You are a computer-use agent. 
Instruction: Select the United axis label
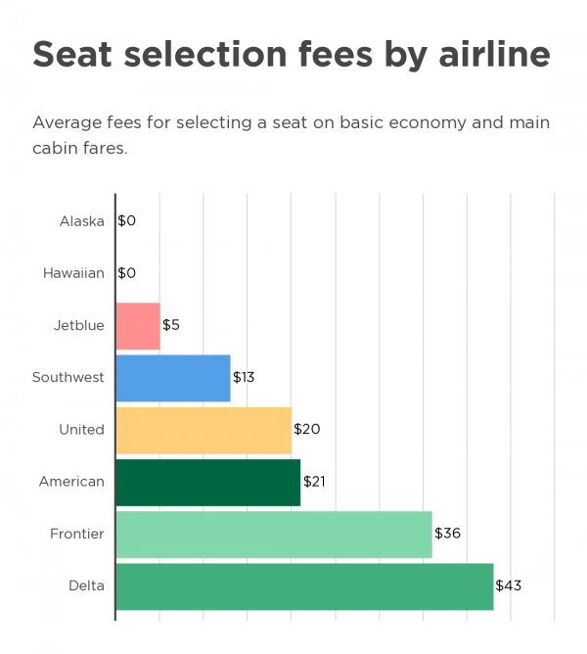click(80, 430)
